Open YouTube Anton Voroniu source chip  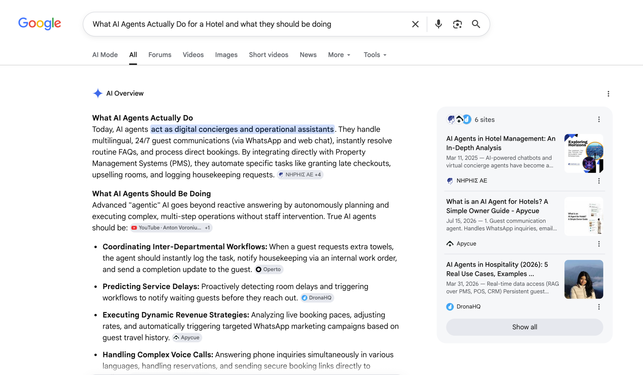click(x=171, y=228)
